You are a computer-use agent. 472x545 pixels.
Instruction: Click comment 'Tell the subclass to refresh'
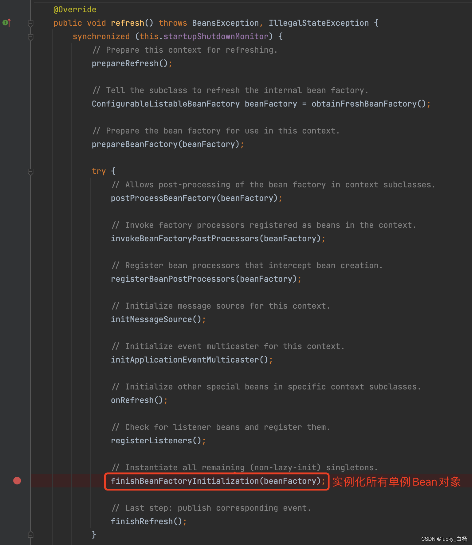[230, 90]
